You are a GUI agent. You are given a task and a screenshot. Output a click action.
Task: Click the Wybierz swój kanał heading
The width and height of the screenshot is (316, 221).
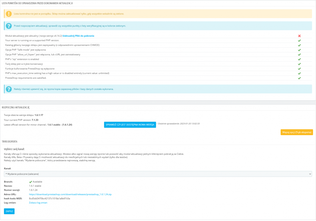(x=14, y=149)
